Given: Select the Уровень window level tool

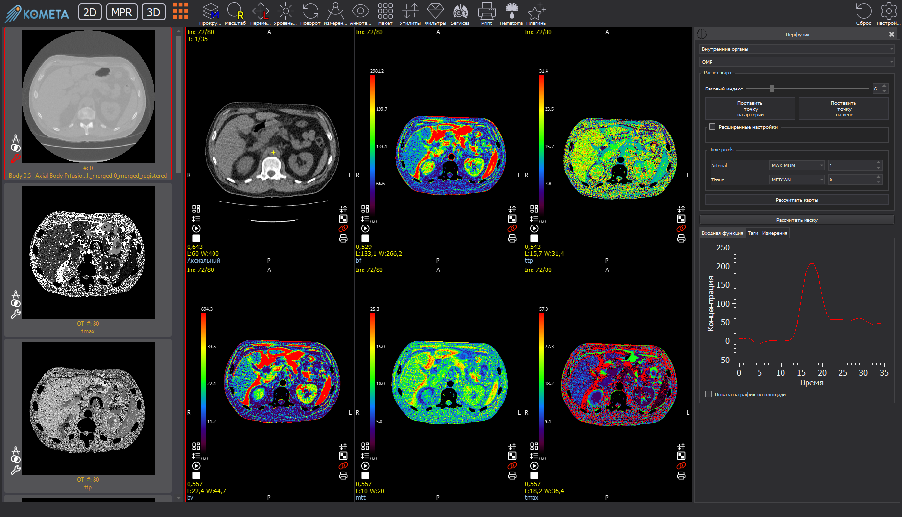Looking at the screenshot, I should [x=285, y=14].
